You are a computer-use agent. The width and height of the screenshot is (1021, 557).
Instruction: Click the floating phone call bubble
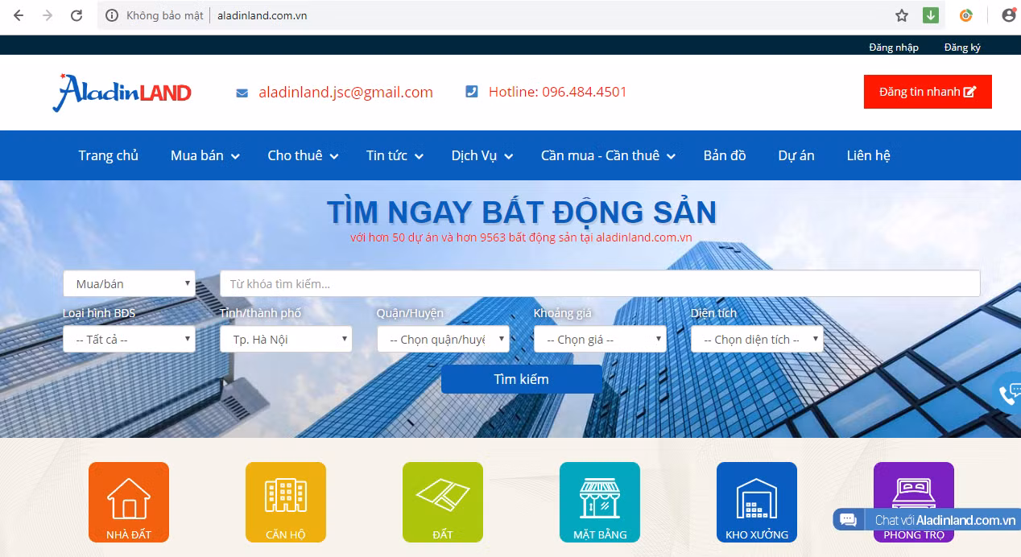click(x=1008, y=393)
